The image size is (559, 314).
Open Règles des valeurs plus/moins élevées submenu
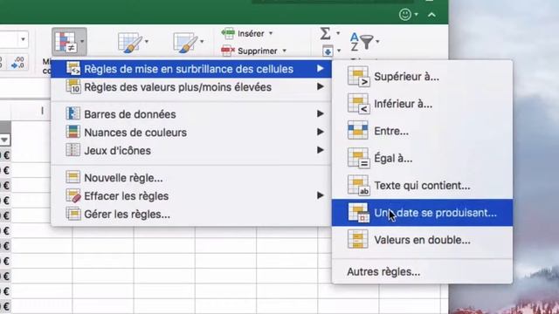tap(191, 87)
